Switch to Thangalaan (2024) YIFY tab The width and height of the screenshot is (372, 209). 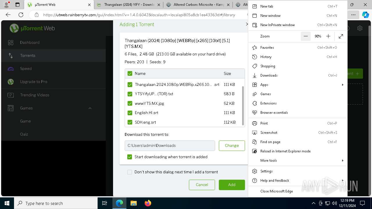[x=129, y=5]
